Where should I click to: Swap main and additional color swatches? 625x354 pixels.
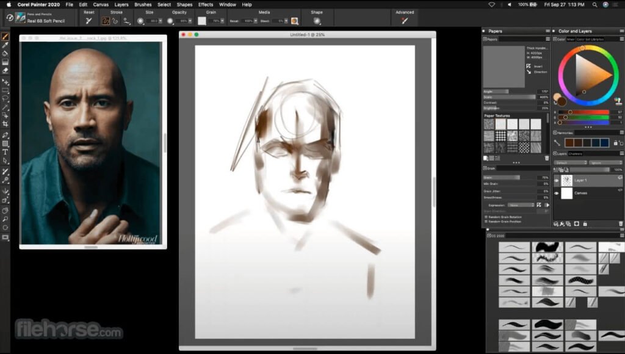tap(555, 103)
